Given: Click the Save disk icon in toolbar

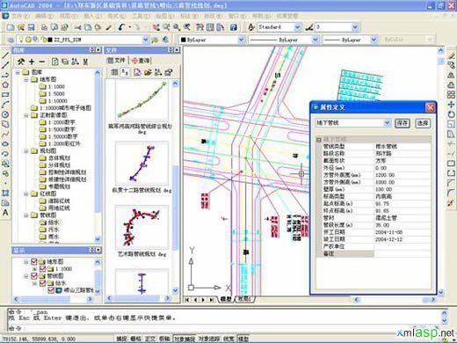Looking at the screenshot, I should [x=31, y=27].
